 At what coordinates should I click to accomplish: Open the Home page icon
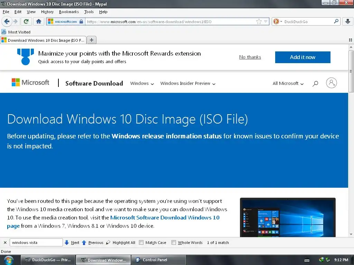[39, 21]
